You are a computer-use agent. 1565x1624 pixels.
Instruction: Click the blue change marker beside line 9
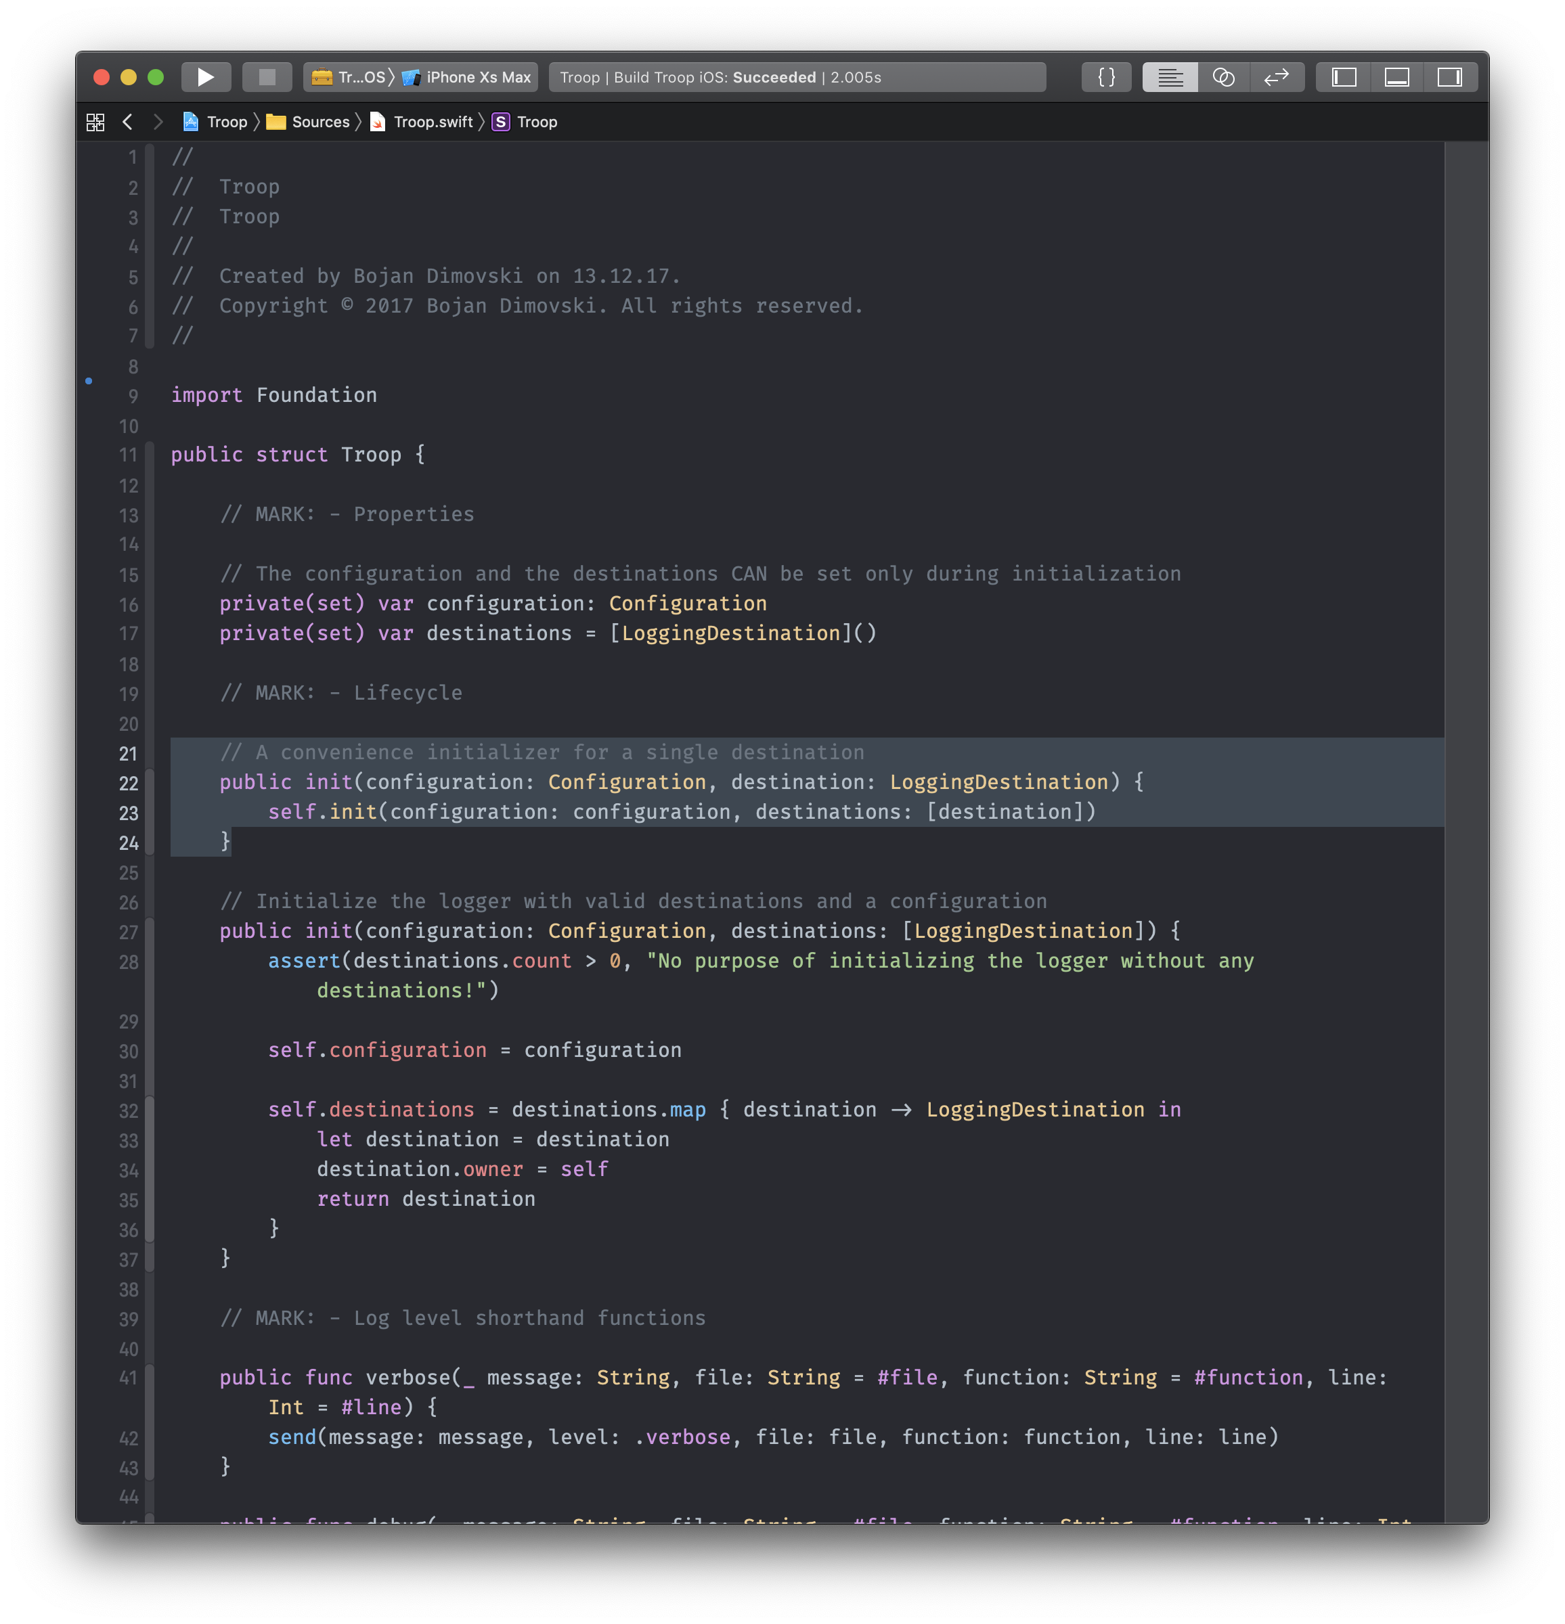pos(89,381)
